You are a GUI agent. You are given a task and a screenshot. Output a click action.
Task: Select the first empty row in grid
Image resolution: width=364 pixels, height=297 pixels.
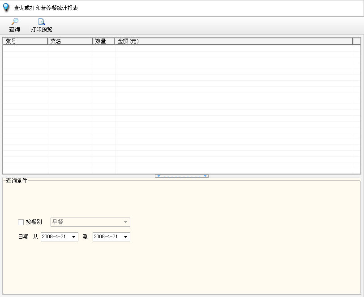coord(179,48)
